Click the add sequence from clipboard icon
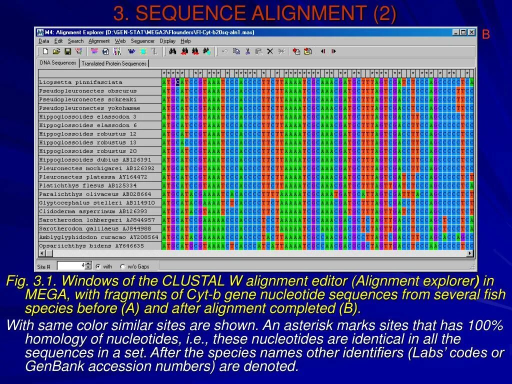Image resolution: width=512 pixels, height=384 pixels. [296, 51]
